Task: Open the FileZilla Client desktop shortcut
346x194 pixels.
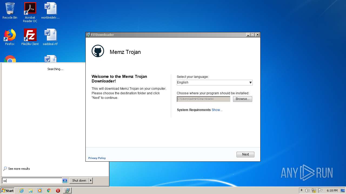Action: [x=30, y=37]
